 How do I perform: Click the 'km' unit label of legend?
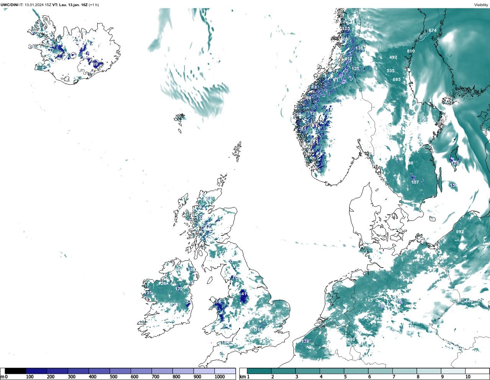242,377
